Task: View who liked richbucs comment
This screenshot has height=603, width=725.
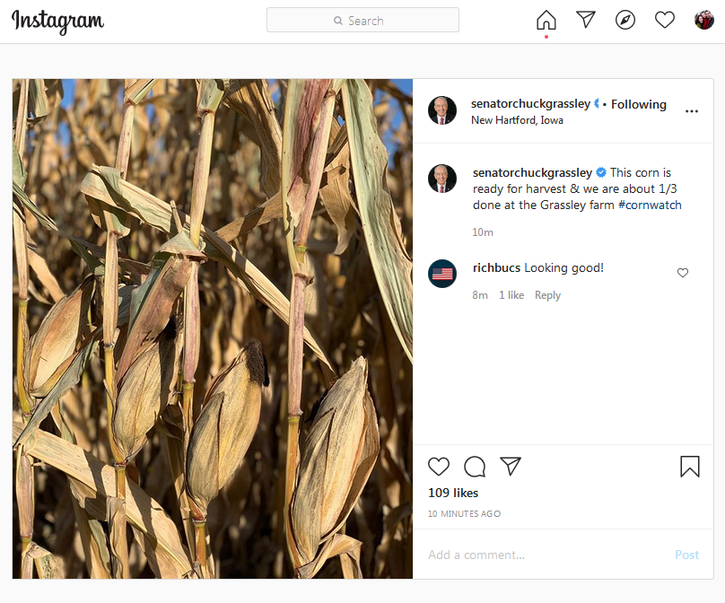Action: coord(511,295)
